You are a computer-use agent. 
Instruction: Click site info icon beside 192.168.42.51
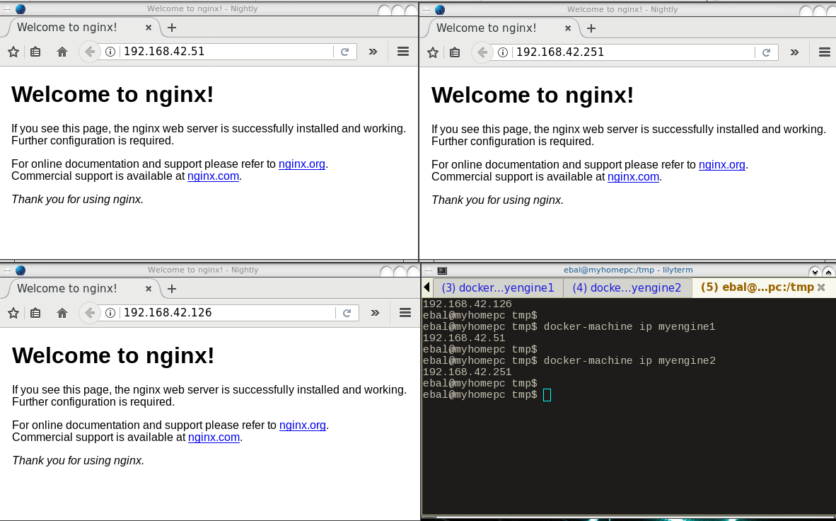(x=110, y=52)
